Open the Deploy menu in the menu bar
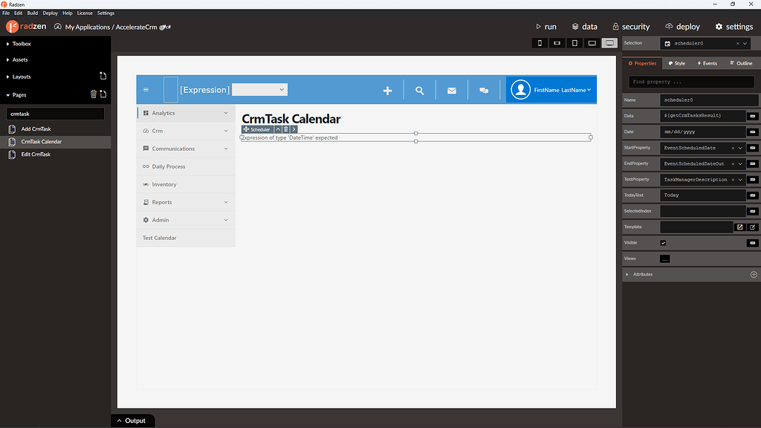Viewport: 761px width, 428px height. (50, 12)
